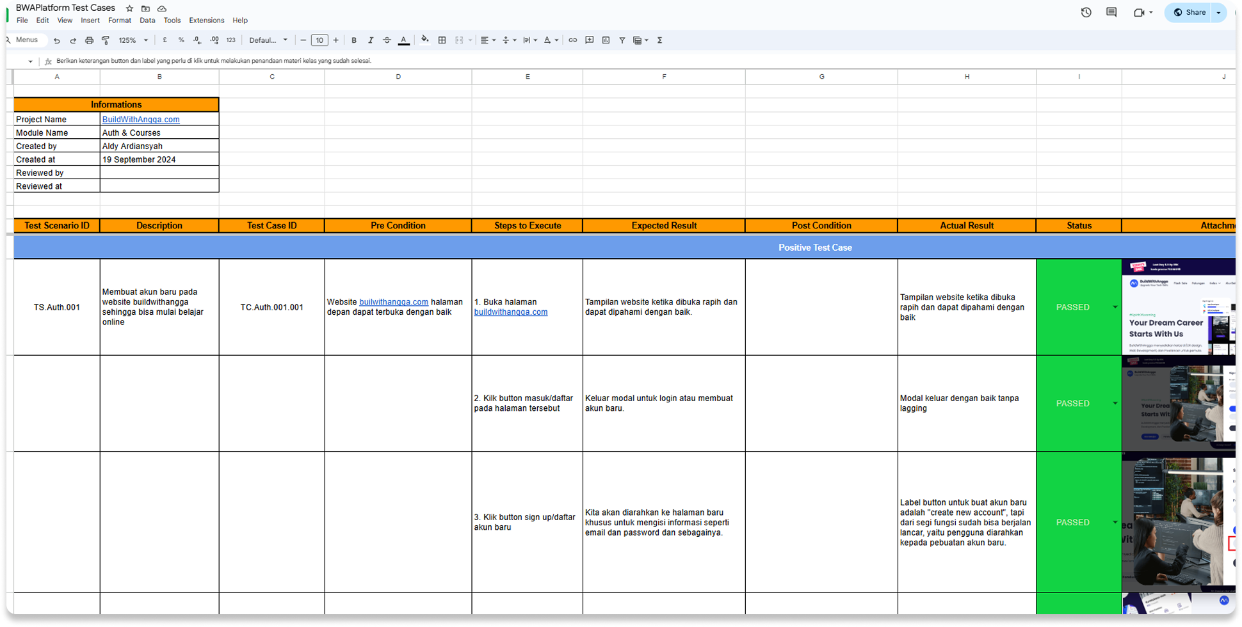1242x627 pixels.
Task: Select cell TS.Auth.001
Action: [x=57, y=307]
